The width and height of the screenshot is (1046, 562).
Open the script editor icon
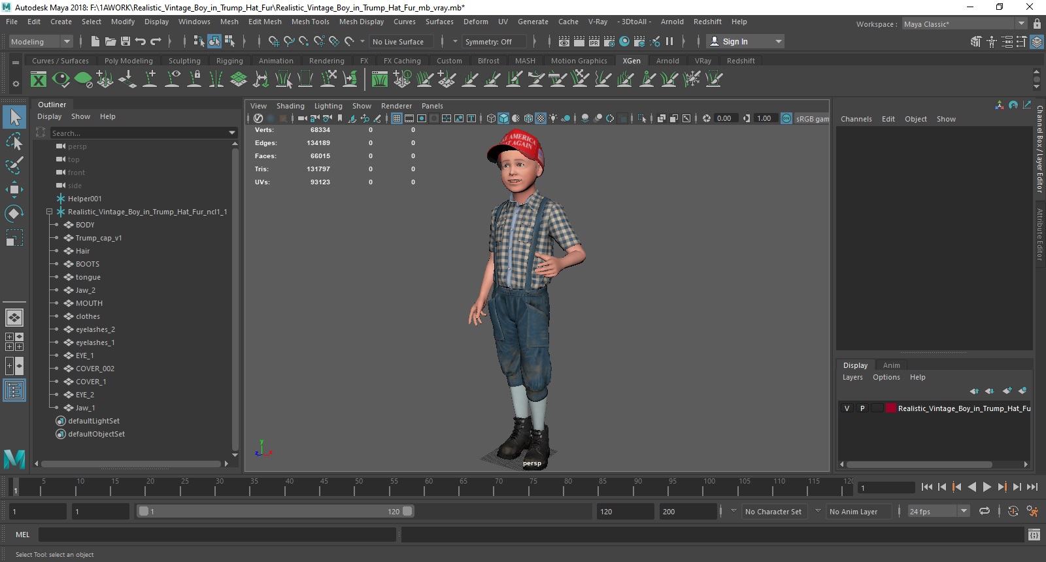pyautogui.click(x=1034, y=535)
